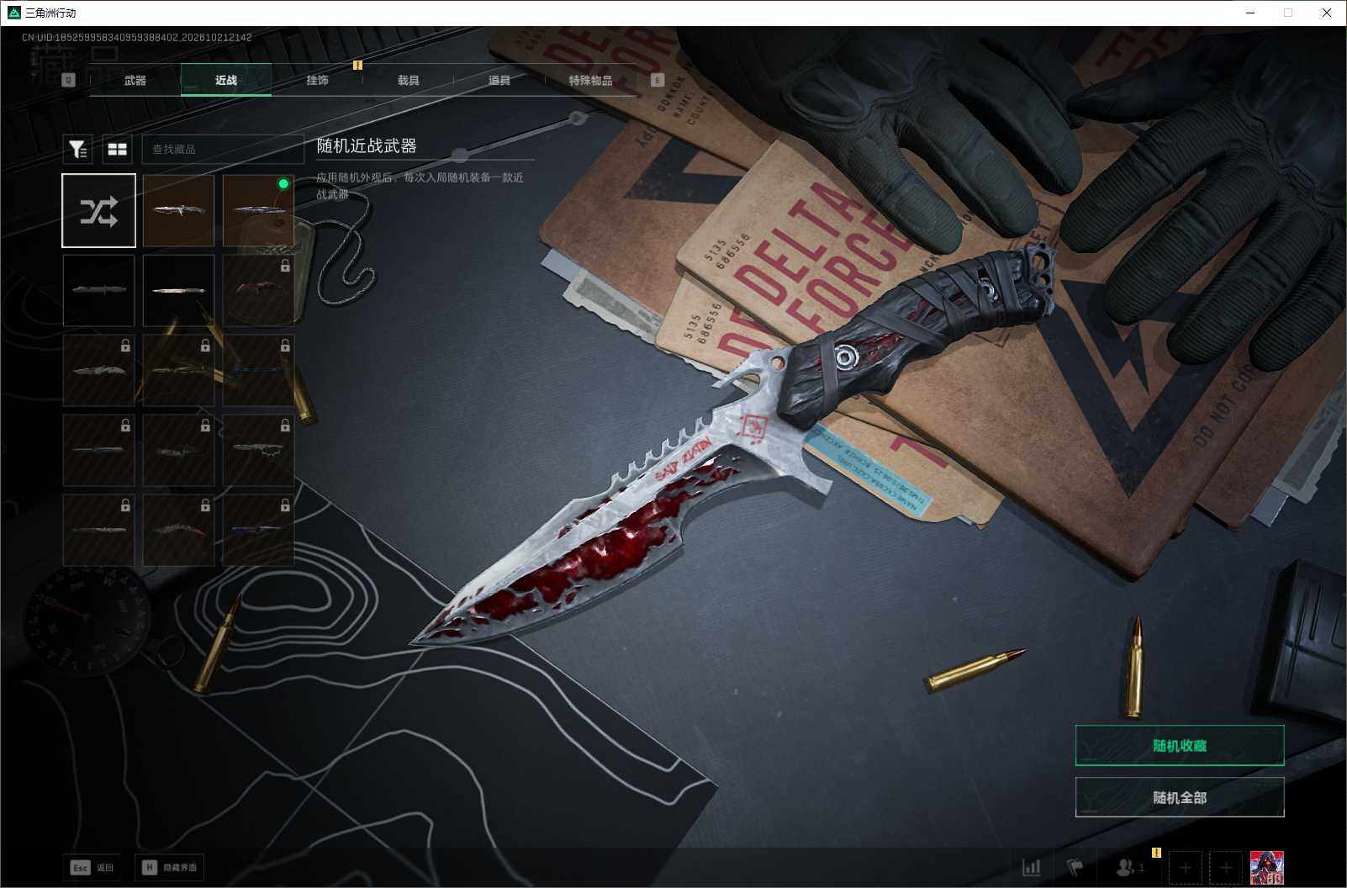Click the 三角洲行动 title bar app icon
The image size is (1347, 888).
pos(13,13)
